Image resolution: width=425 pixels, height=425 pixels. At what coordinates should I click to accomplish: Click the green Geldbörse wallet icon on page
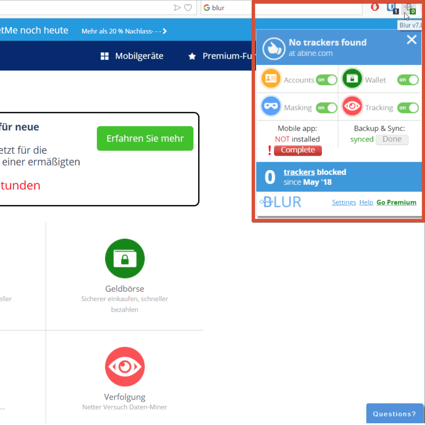(125, 258)
